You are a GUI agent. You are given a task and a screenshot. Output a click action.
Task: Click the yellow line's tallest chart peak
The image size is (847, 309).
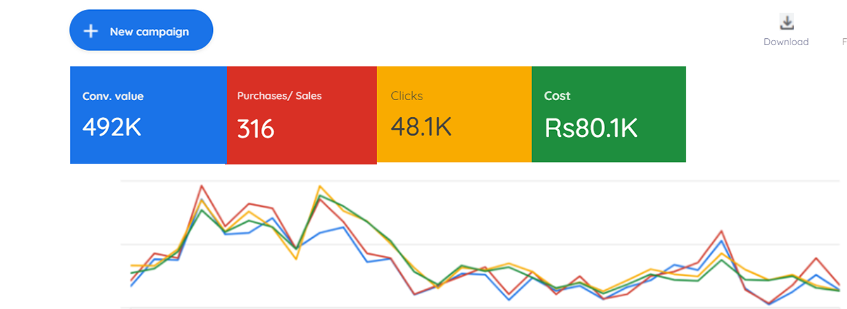pos(320,186)
